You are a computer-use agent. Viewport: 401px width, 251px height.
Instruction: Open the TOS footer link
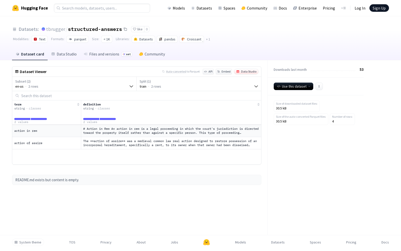pyautogui.click(x=72, y=242)
